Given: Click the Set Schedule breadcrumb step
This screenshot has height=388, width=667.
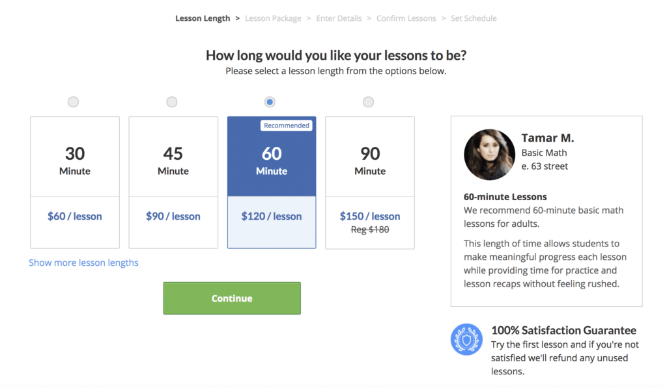Looking at the screenshot, I should [474, 18].
